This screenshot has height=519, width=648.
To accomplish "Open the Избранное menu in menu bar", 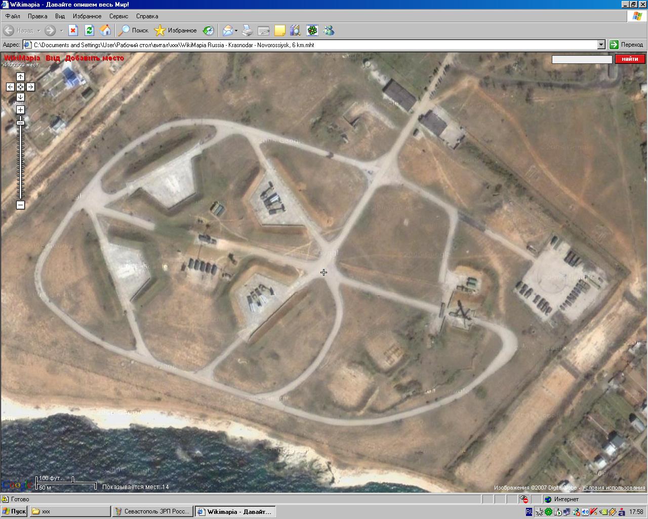I will point(87,16).
